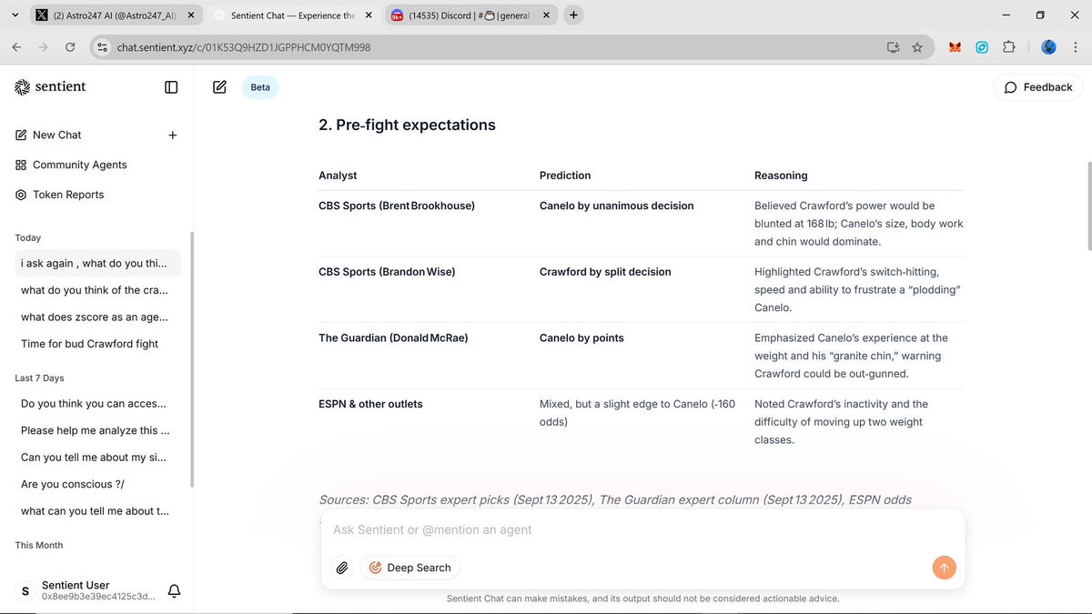Open the blue circular extension icon

click(982, 47)
